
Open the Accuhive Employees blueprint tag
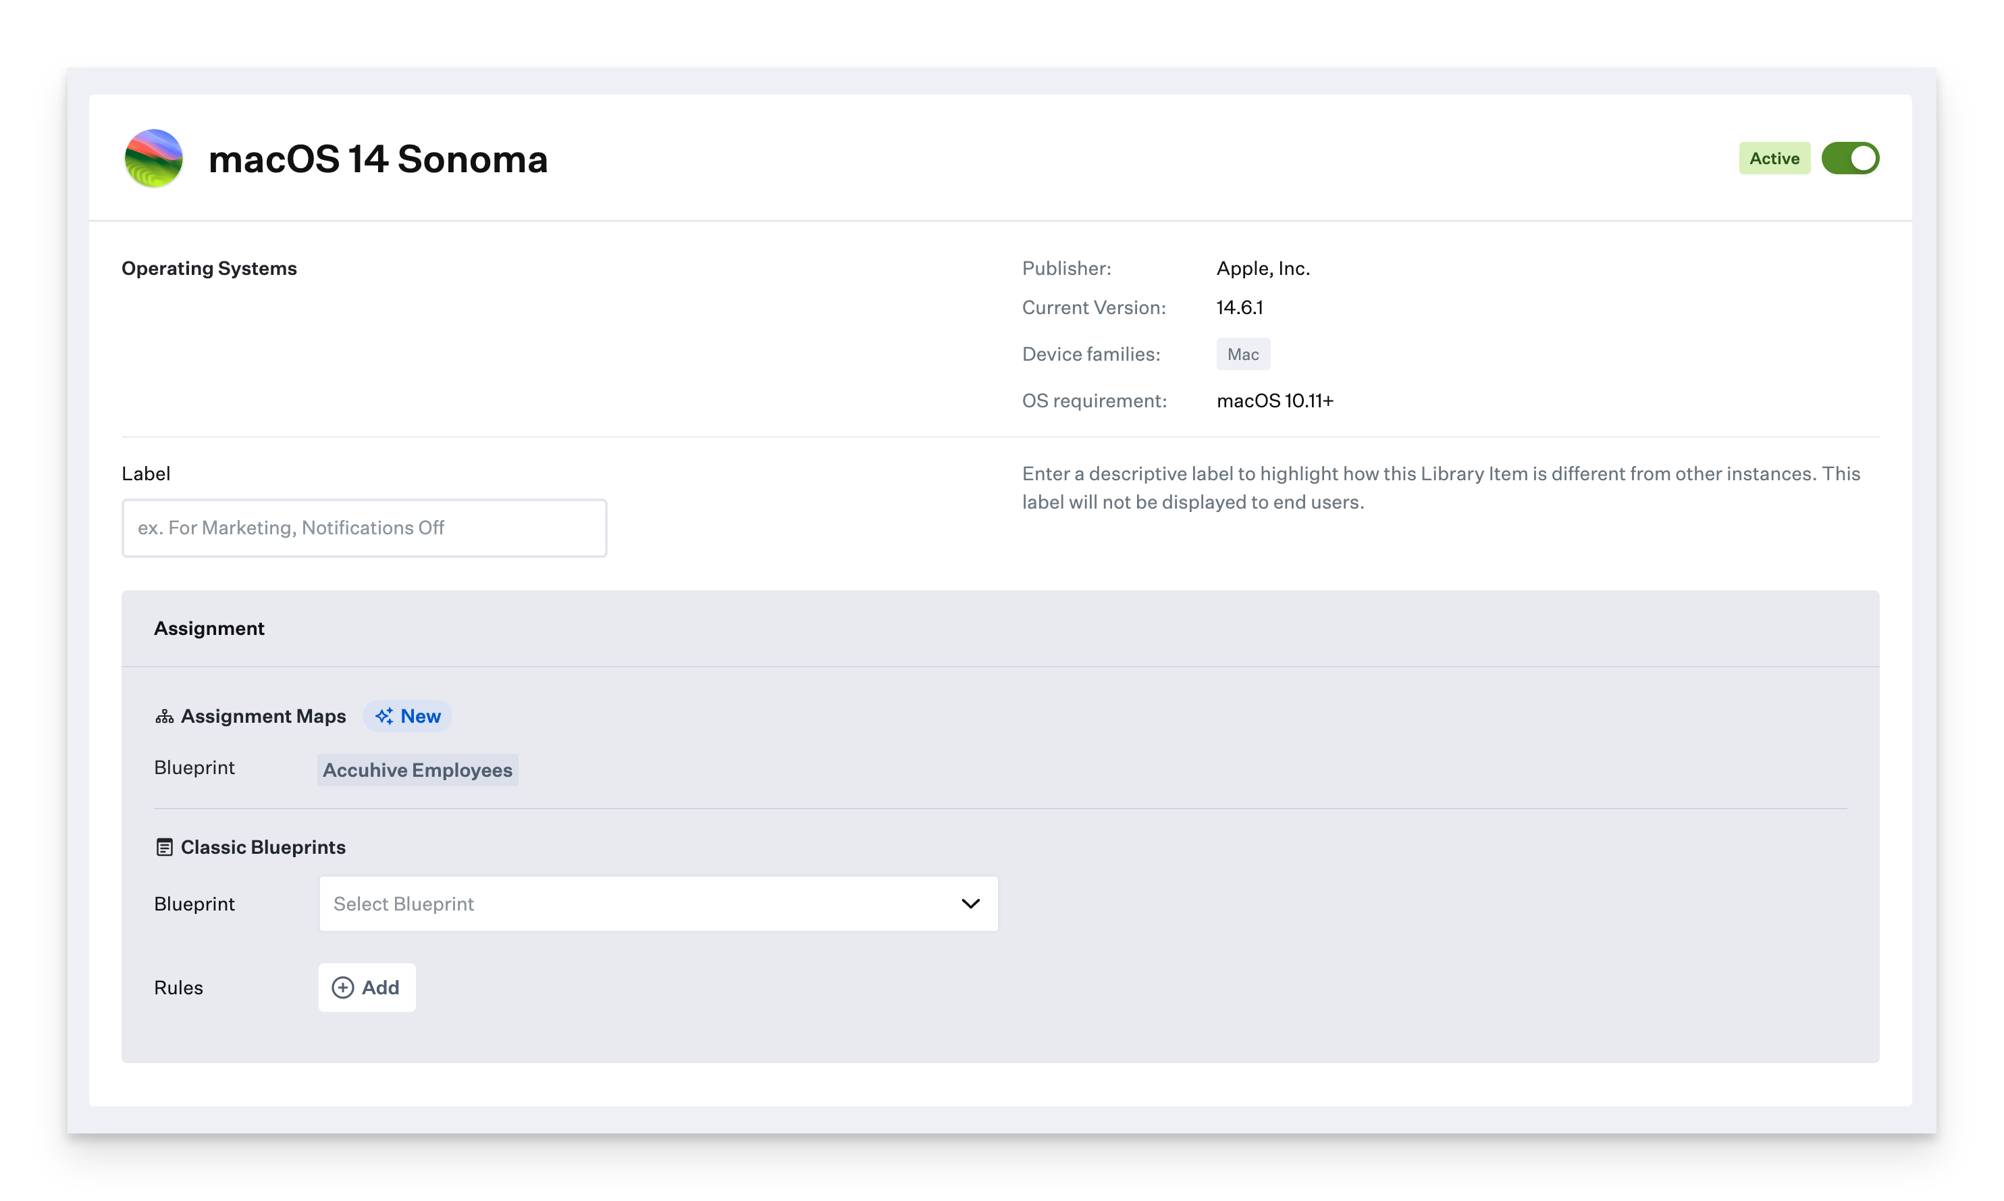point(417,769)
